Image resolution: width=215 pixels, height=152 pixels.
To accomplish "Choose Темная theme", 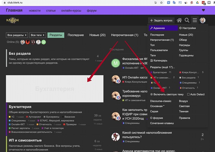I will click(x=184, y=111).
